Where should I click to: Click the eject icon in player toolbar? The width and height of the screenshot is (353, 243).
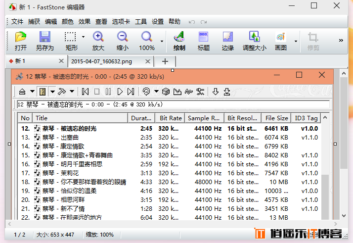(x=22, y=92)
